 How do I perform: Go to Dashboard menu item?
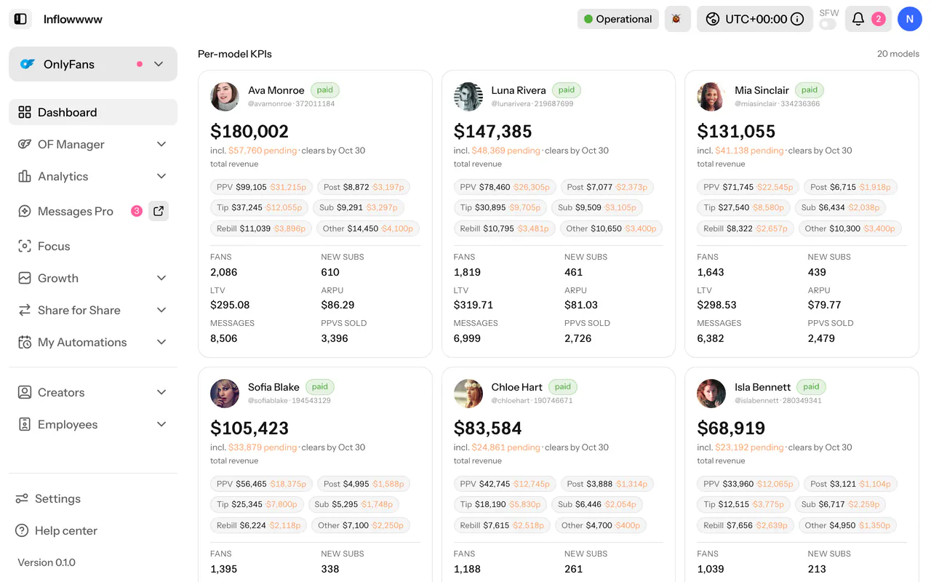[93, 112]
